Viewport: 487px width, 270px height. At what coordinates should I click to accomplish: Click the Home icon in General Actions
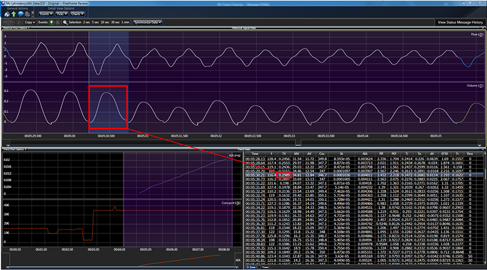(7, 14)
